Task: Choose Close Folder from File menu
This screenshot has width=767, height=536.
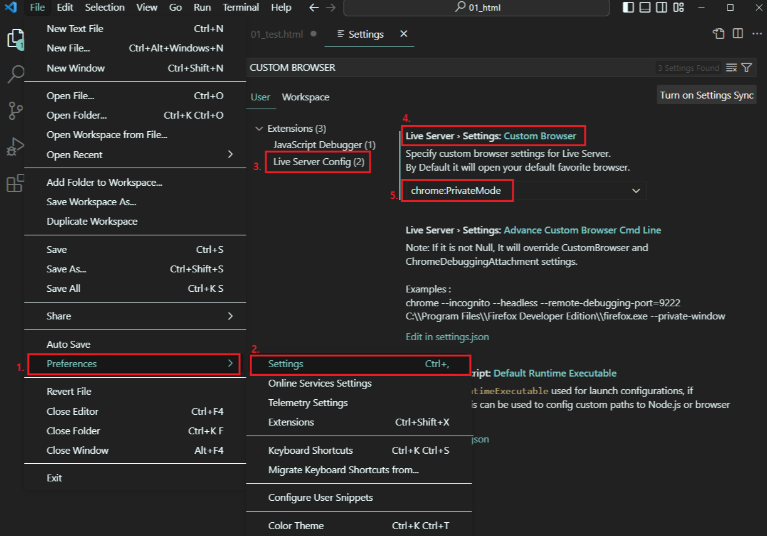Action: 134,431
